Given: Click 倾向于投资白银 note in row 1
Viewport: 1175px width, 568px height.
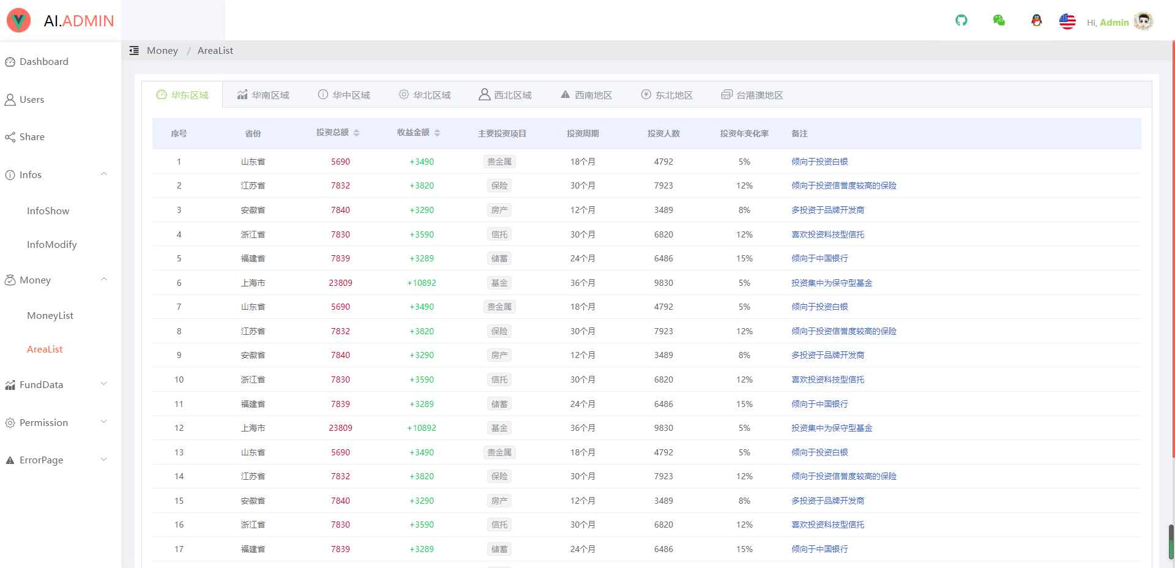Looking at the screenshot, I should pyautogui.click(x=819, y=162).
